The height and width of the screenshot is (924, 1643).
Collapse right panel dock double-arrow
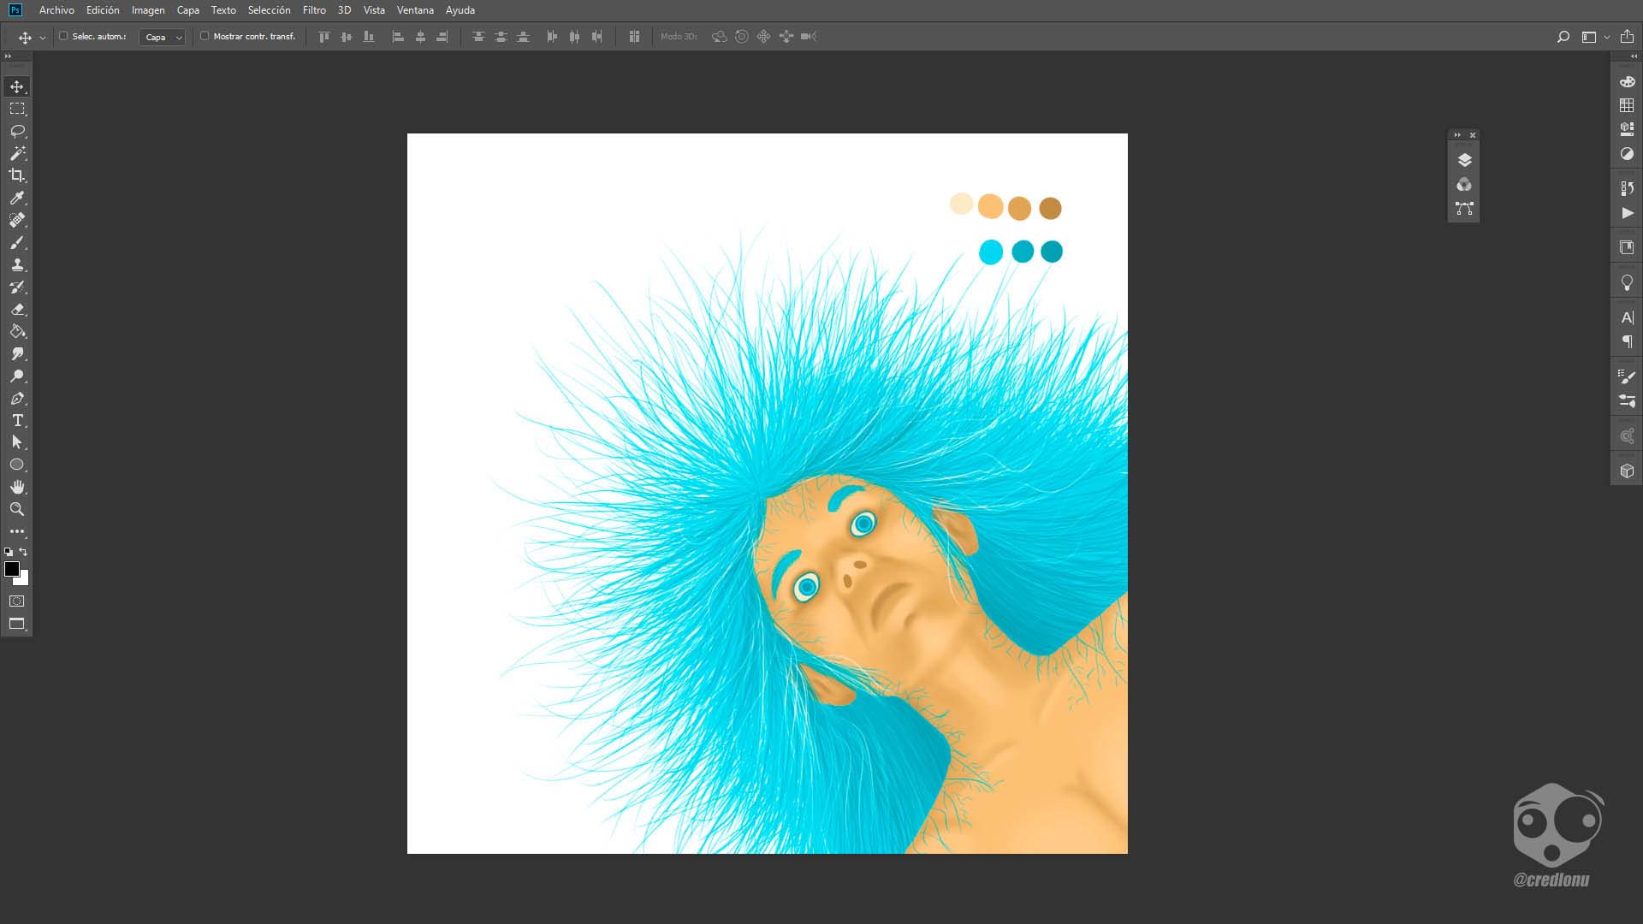[x=1634, y=56]
